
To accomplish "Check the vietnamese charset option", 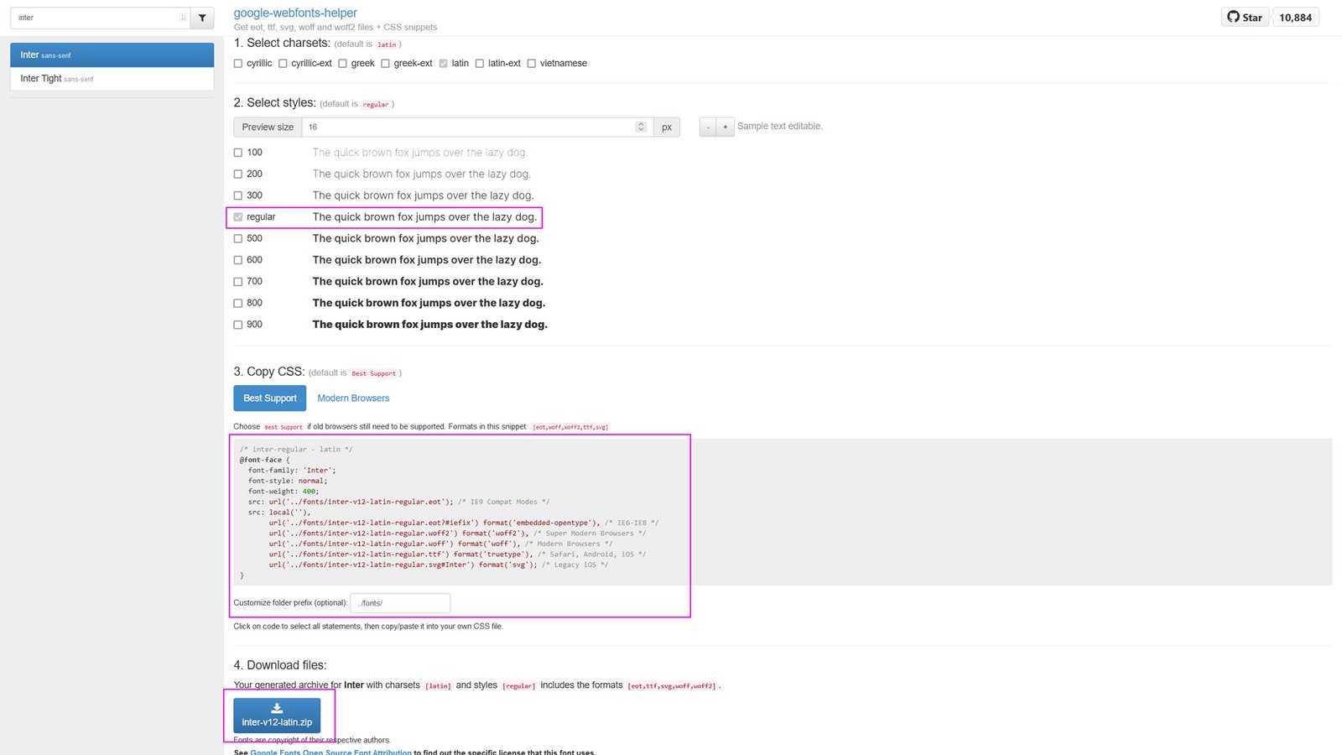I will click(531, 63).
